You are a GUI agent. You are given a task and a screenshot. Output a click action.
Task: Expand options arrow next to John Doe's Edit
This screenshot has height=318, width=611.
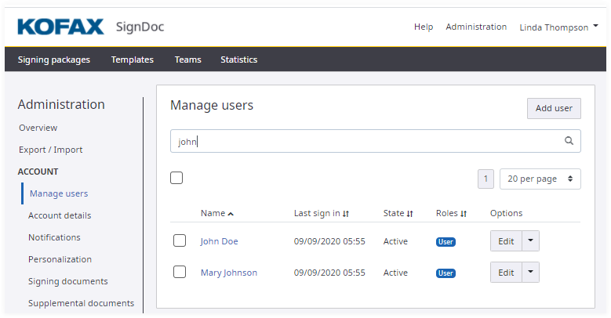[531, 241]
